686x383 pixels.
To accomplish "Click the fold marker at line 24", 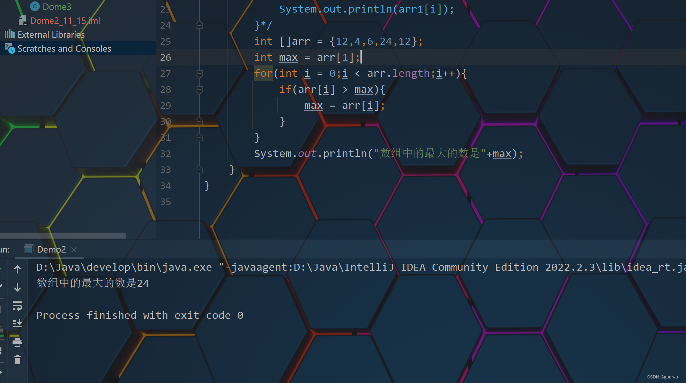I will pyautogui.click(x=199, y=25).
